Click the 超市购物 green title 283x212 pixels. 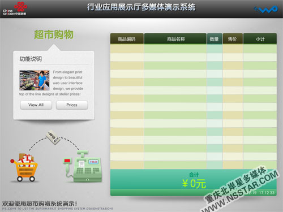click(x=54, y=34)
